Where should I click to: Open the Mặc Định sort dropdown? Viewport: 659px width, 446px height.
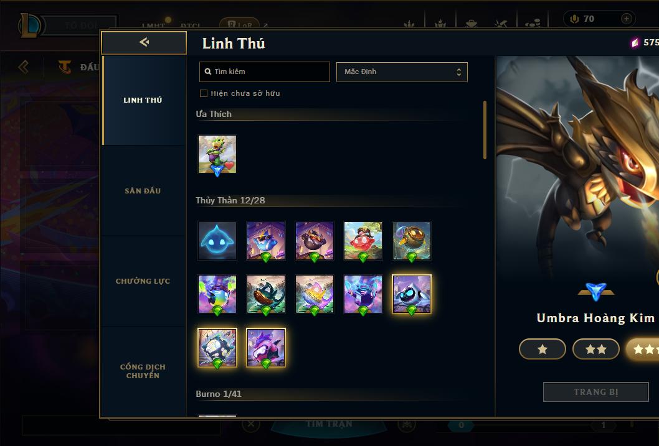pyautogui.click(x=402, y=72)
